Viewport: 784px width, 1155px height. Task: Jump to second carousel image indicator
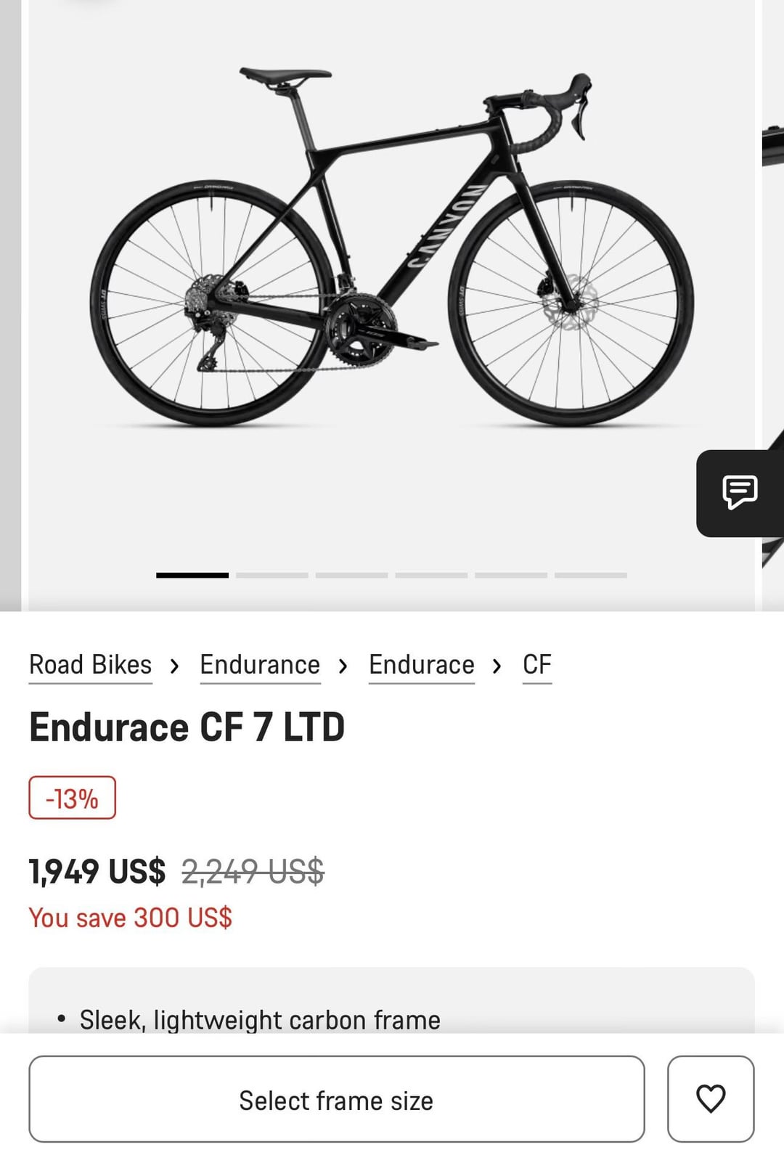click(272, 575)
